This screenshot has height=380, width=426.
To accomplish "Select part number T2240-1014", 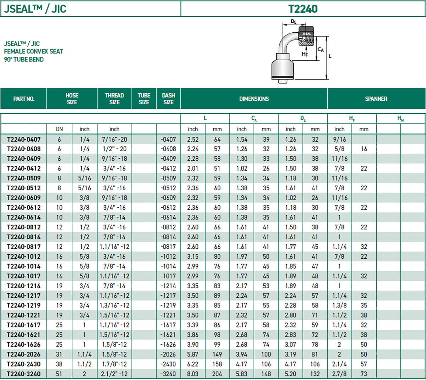I will point(24,266).
